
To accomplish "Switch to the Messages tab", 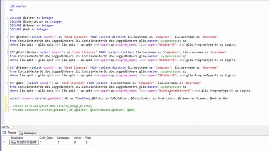I will [x=28, y=133].
